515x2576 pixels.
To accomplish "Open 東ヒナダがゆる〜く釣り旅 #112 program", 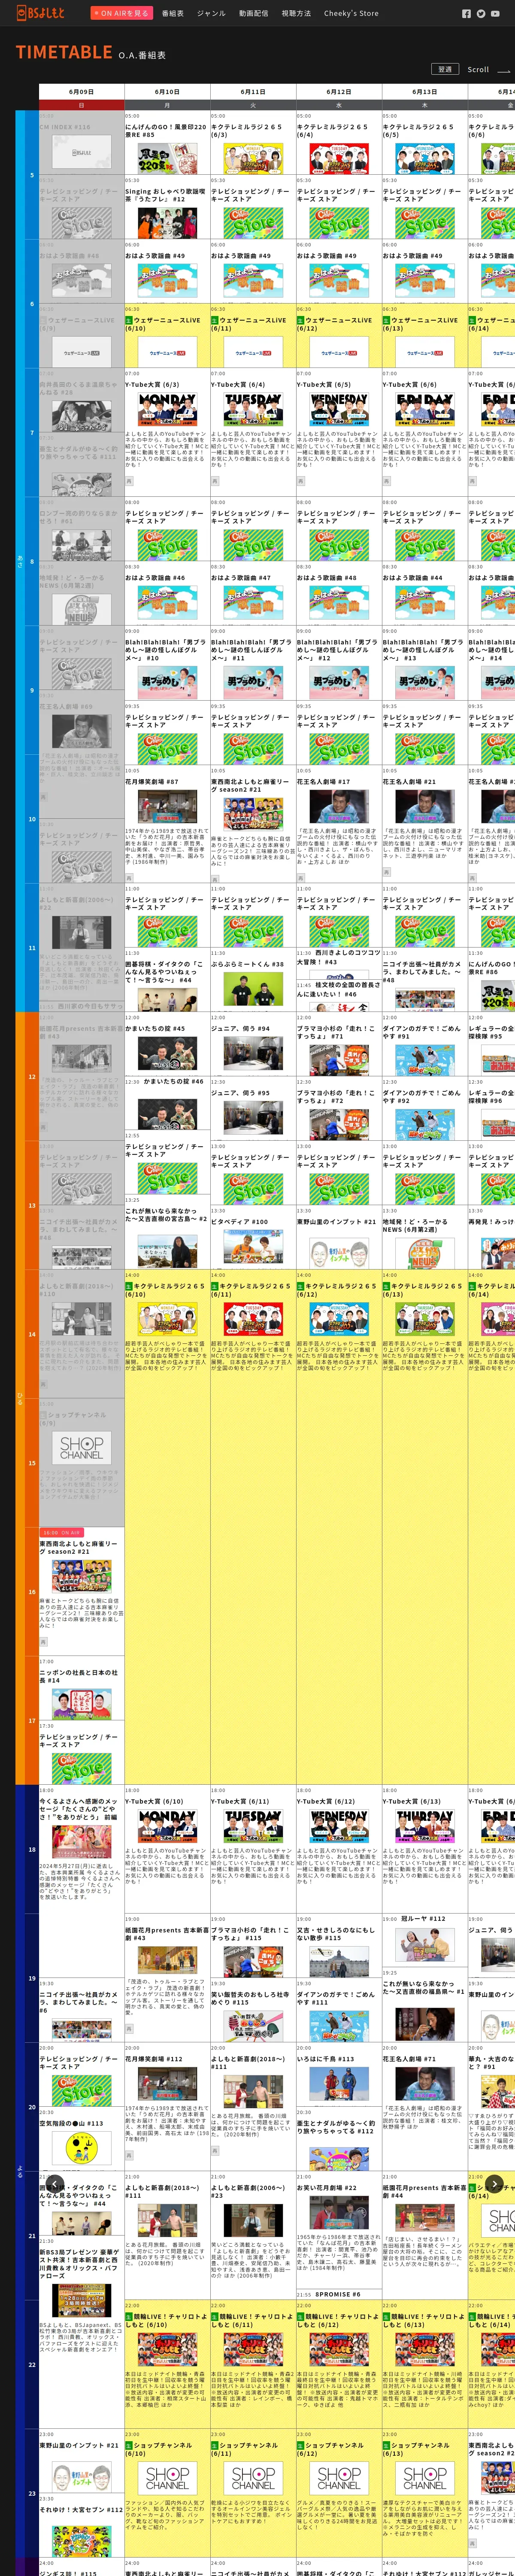I will point(339,2140).
